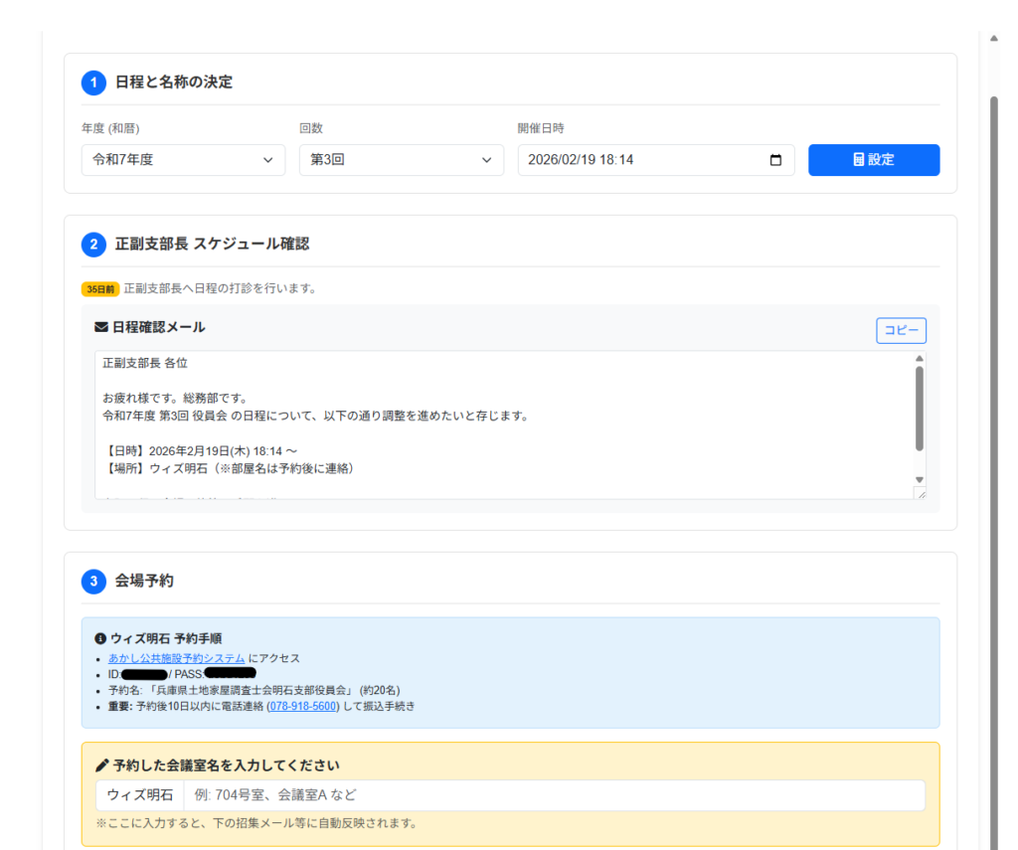Expand the 年度 (和暦) dropdown showing 令和7年度
Screen dimensions: 1018x850
point(183,160)
